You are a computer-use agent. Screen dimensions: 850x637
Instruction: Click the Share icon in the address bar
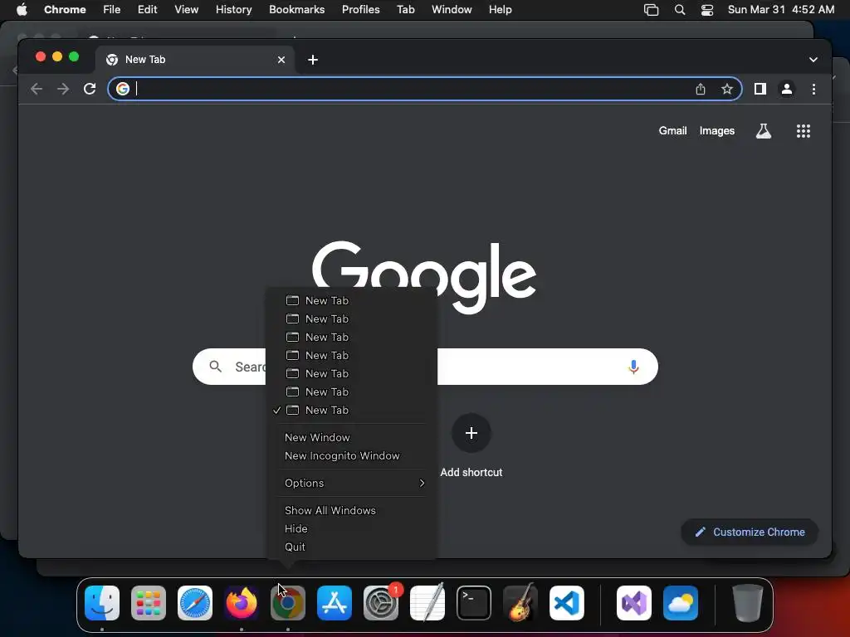pyautogui.click(x=701, y=89)
